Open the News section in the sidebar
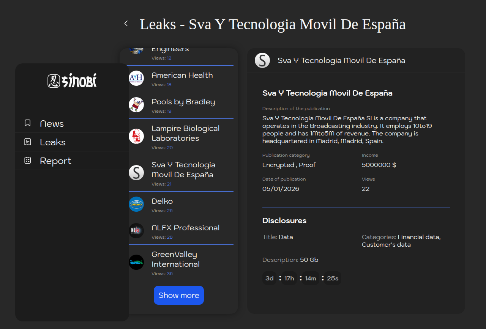Image resolution: width=486 pixels, height=329 pixels. 52,124
